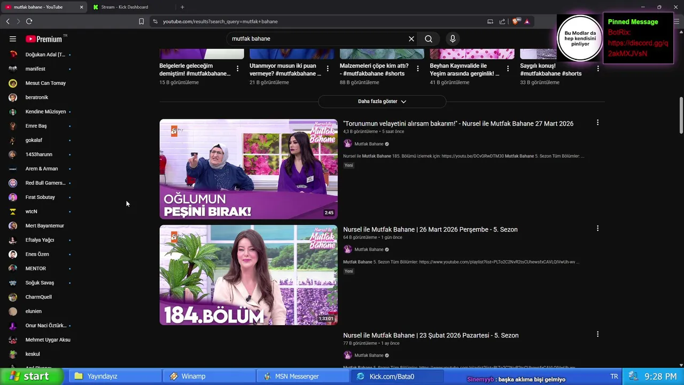Clear the search box with the X icon
684x385 pixels.
(x=411, y=38)
